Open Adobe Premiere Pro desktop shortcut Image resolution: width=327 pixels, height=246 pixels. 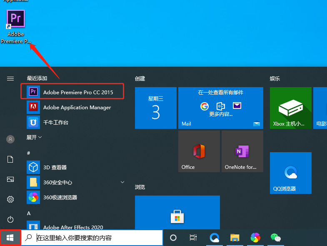click(16, 27)
